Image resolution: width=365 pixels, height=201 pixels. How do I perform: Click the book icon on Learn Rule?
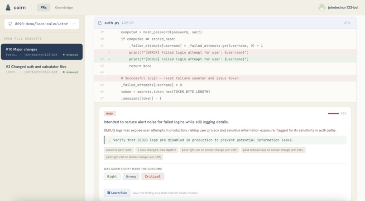(x=109, y=193)
